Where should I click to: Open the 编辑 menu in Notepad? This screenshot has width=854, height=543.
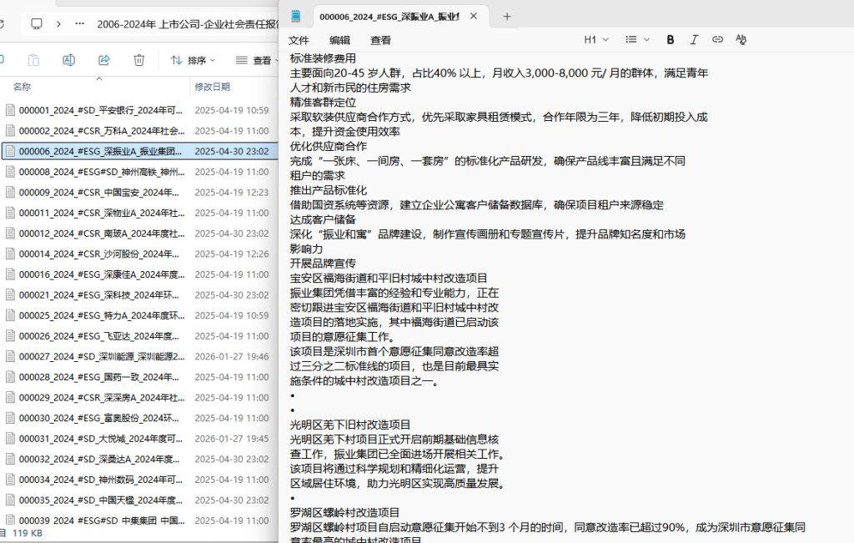click(x=340, y=40)
